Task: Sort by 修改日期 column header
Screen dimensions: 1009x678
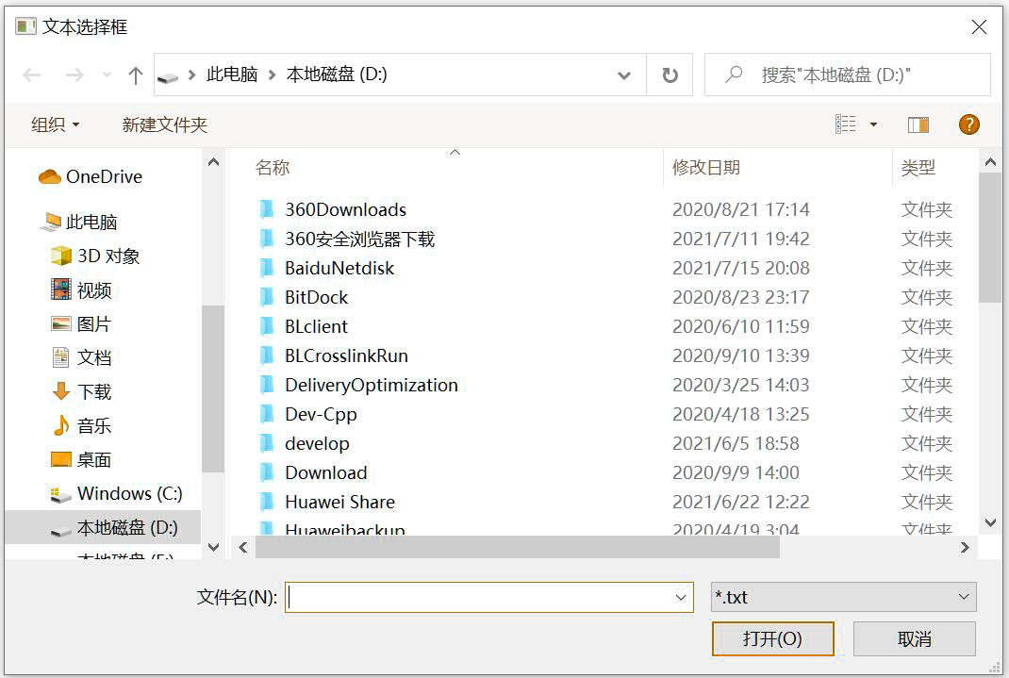Action: click(x=706, y=168)
